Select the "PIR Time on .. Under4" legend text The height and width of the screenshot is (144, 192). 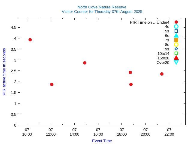(x=149, y=22)
